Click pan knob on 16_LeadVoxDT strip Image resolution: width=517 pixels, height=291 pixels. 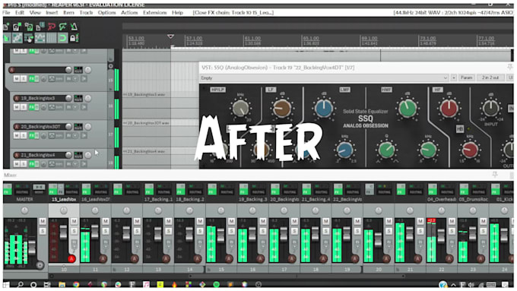[x=95, y=210]
